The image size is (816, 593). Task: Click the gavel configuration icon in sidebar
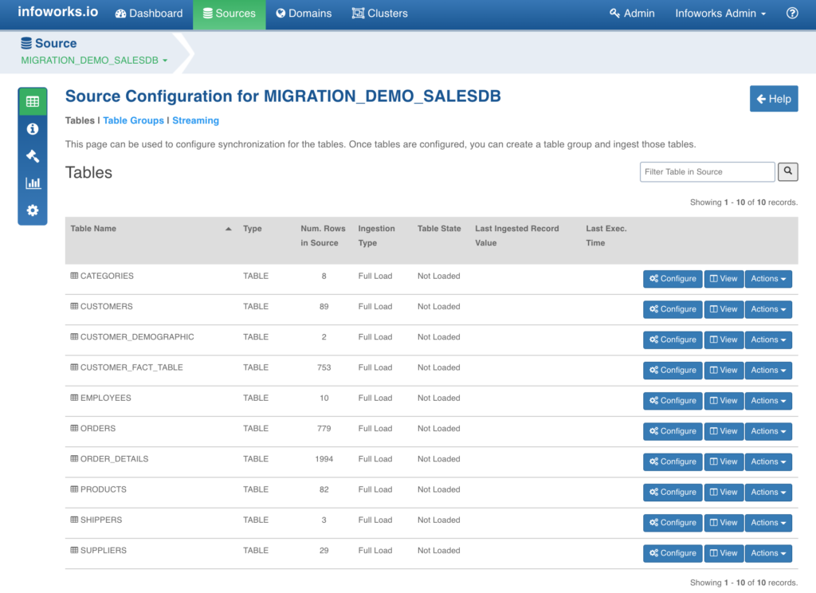point(32,155)
